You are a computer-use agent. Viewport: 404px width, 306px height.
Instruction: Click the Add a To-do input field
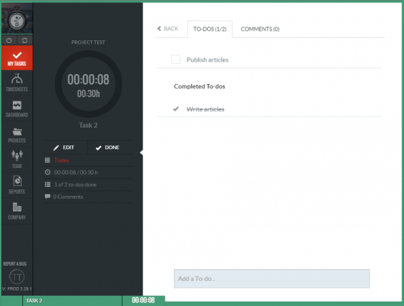click(x=272, y=279)
